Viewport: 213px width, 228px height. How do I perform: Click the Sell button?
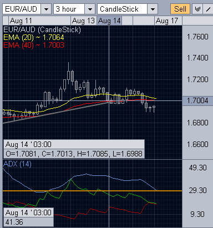[180, 9]
